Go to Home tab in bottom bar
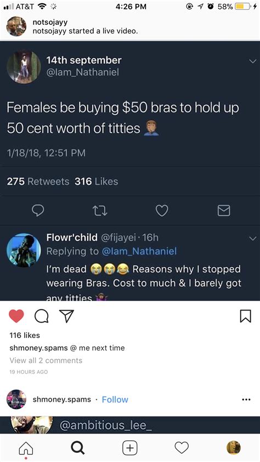The image size is (260, 462). [x=26, y=448]
